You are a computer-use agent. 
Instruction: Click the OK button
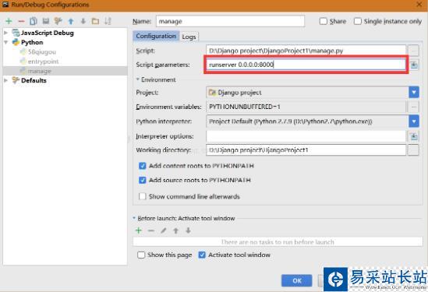(297, 280)
